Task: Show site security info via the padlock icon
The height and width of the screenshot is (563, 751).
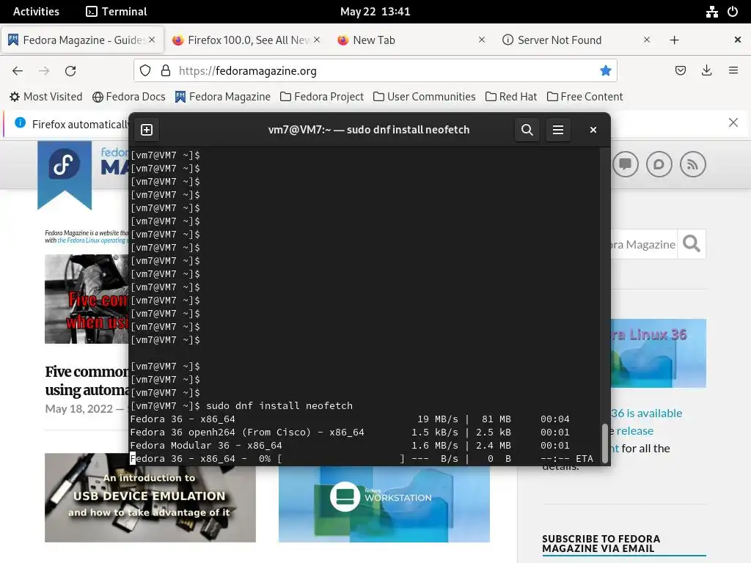Action: 166,71
